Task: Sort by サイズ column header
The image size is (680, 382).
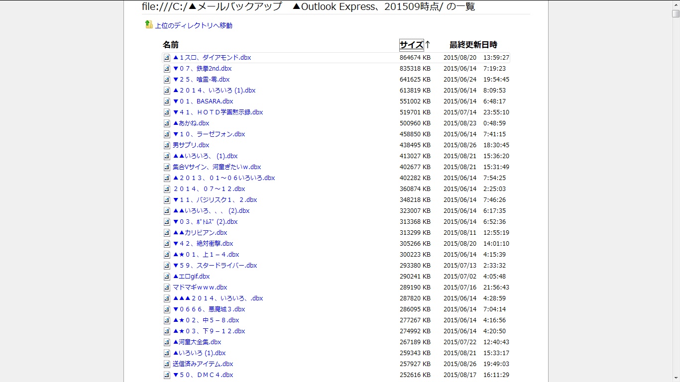Action: [411, 45]
